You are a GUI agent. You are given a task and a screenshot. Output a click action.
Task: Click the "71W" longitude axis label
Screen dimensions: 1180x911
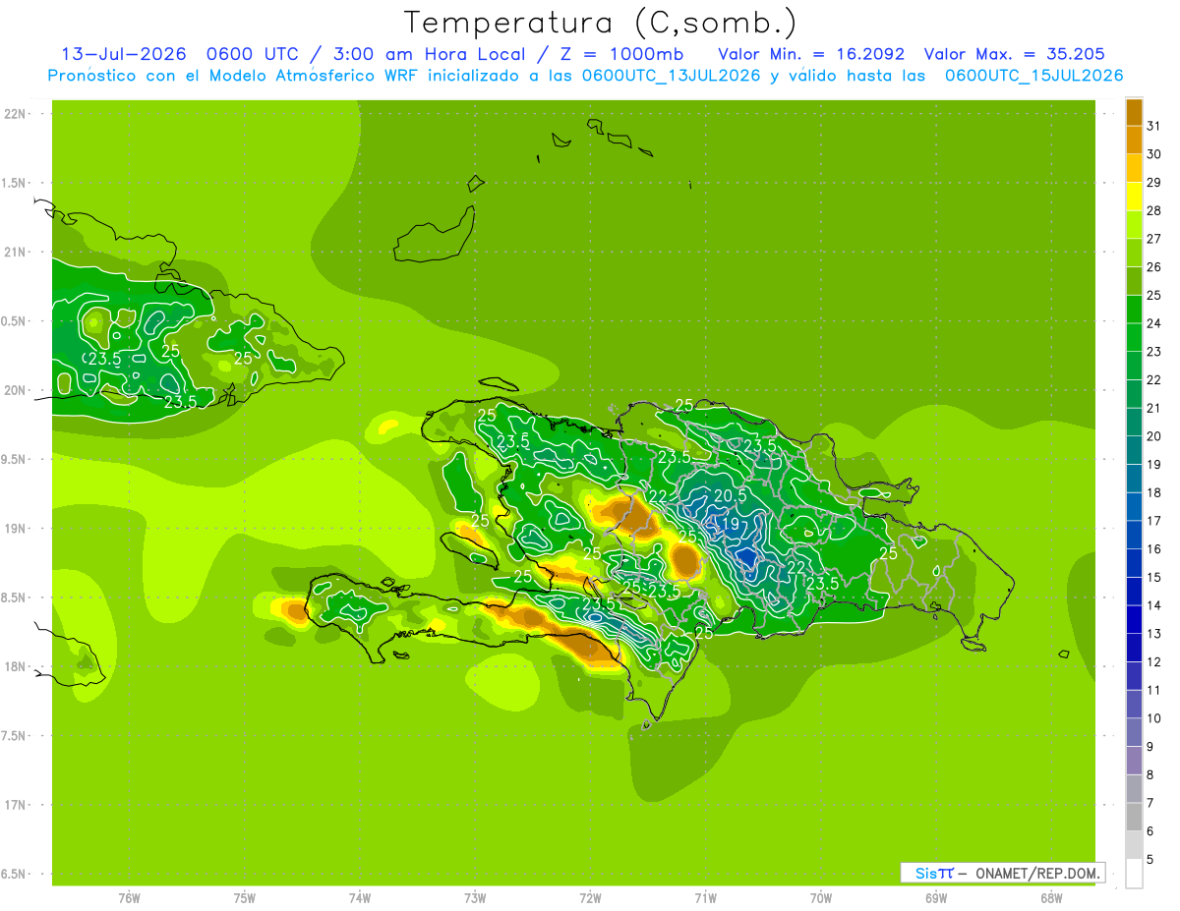tap(705, 898)
